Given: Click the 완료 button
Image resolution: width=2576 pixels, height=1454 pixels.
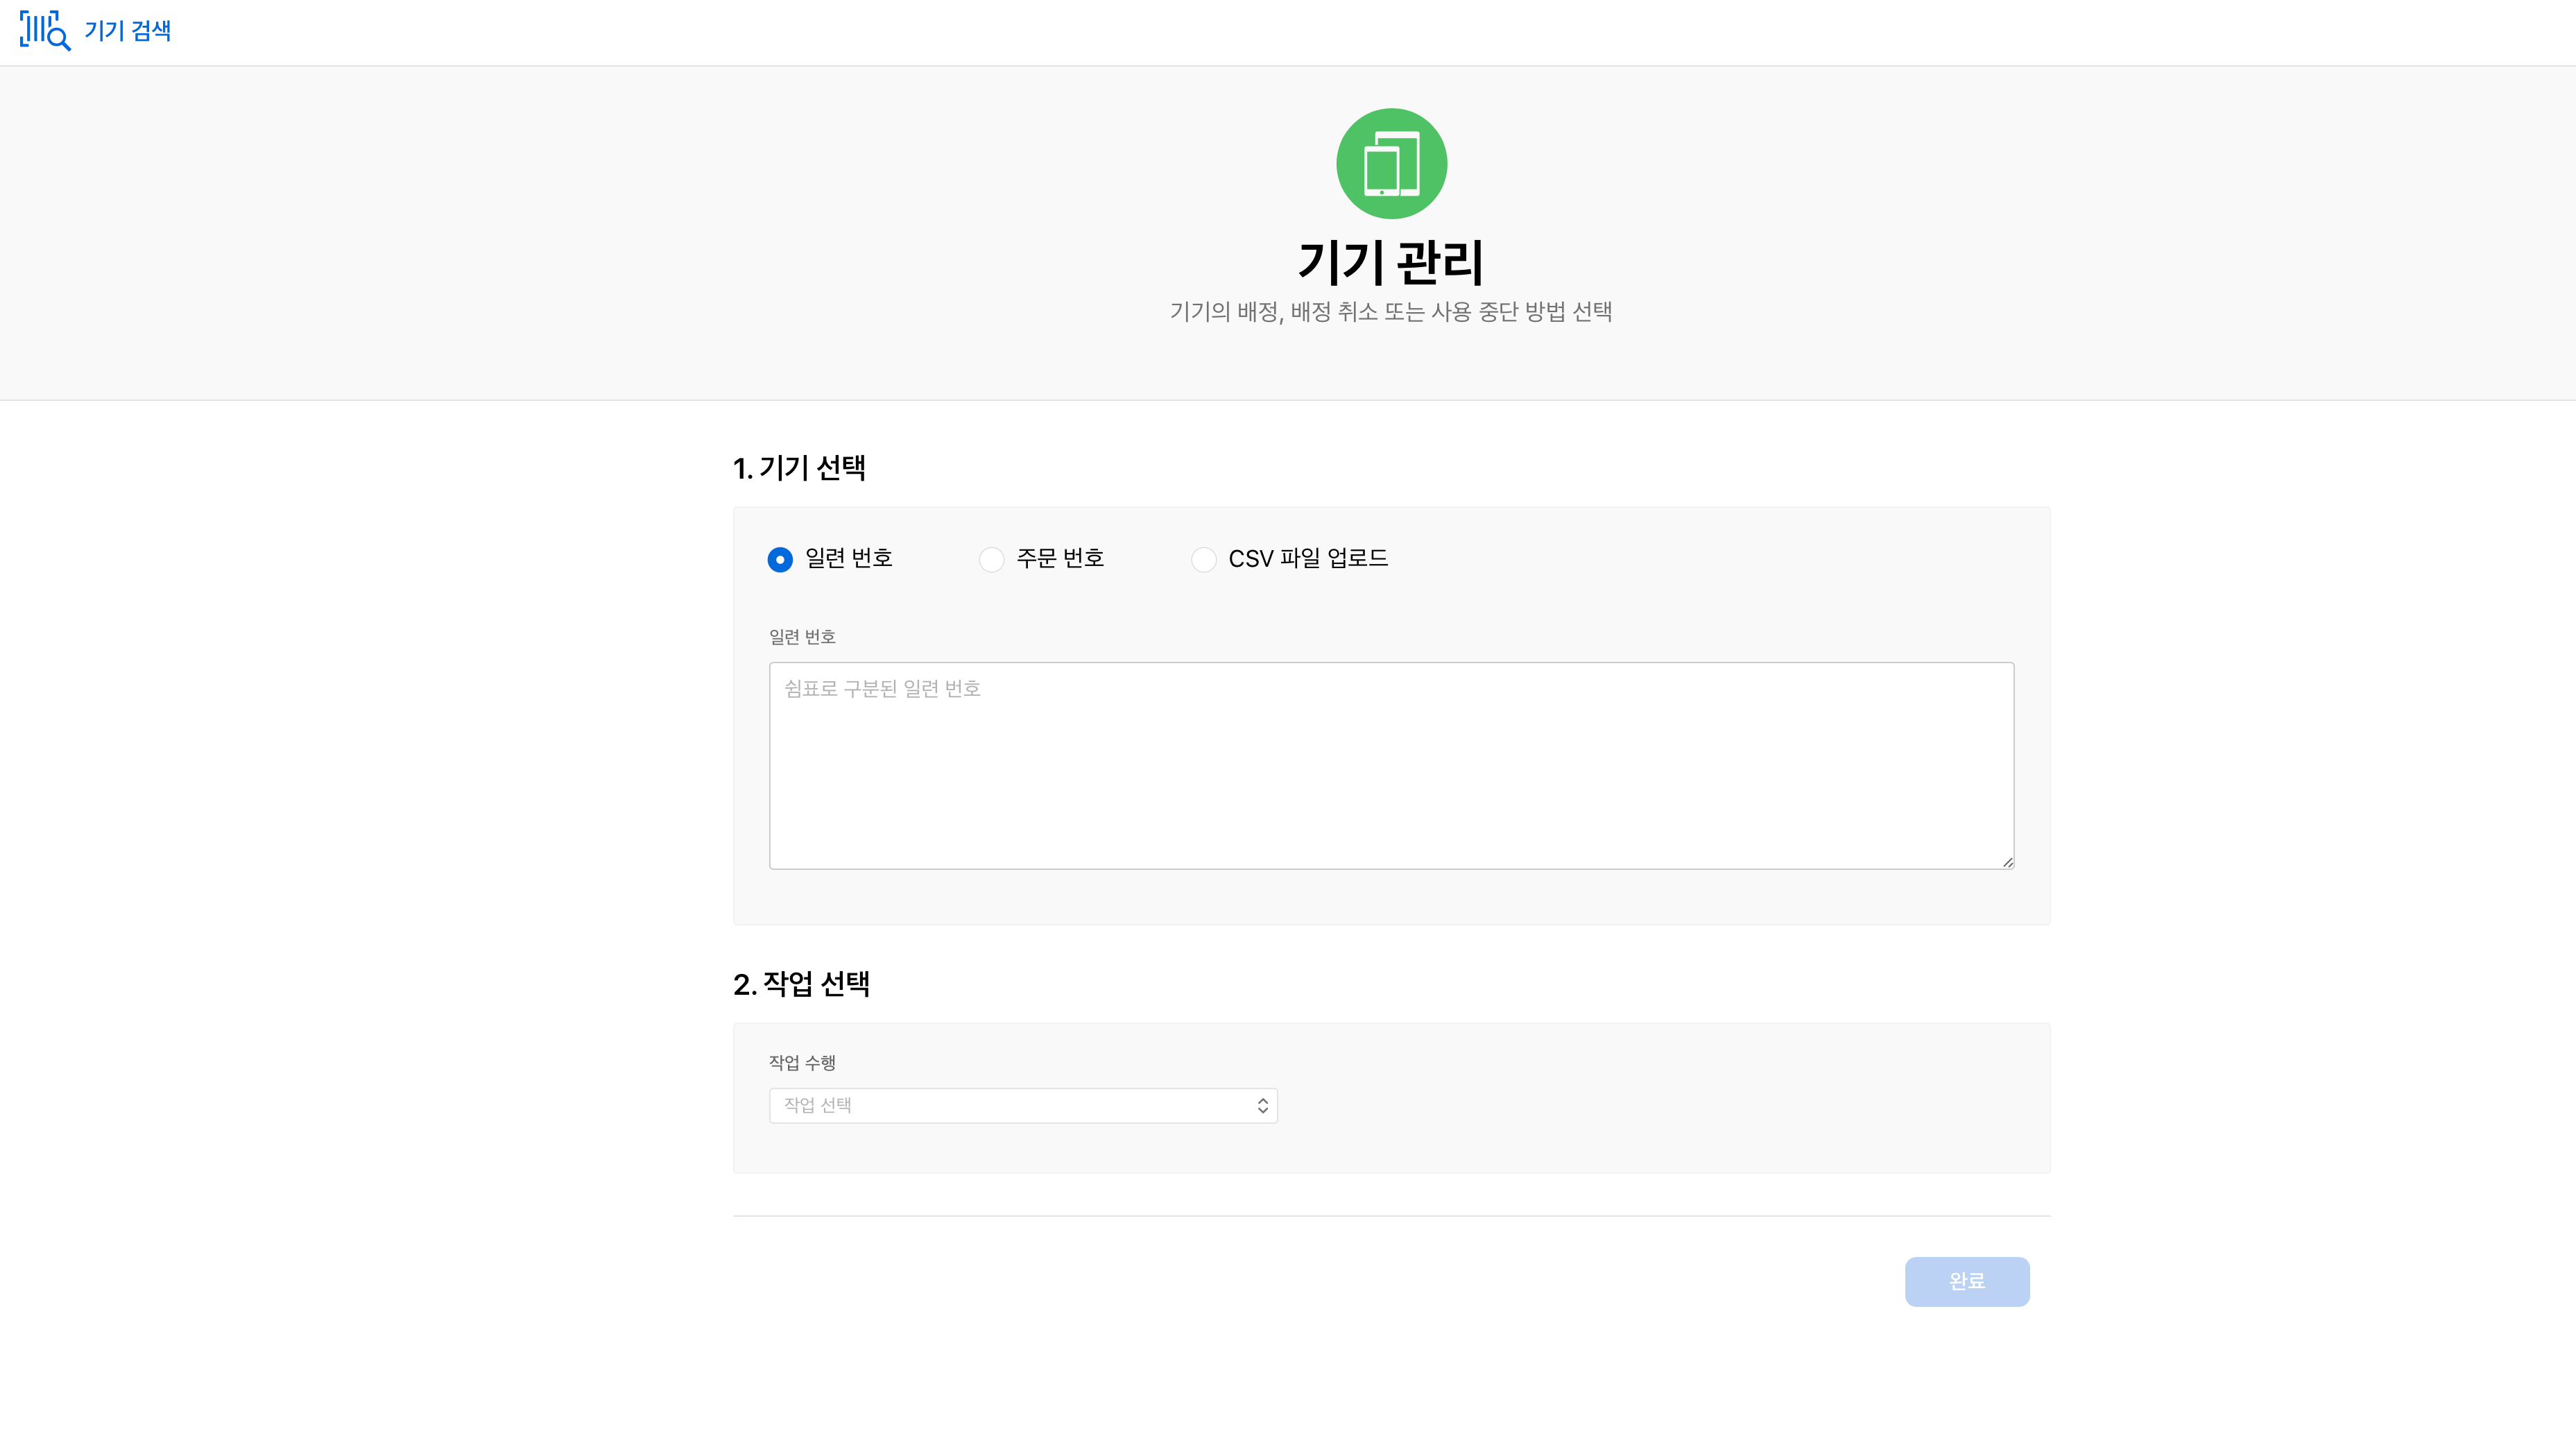Looking at the screenshot, I should [1967, 1281].
